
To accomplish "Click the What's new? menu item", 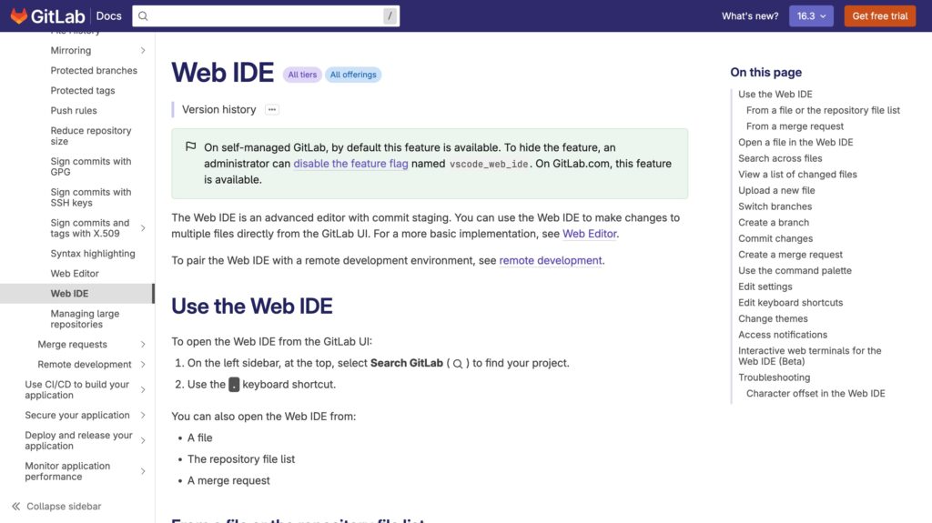I will (750, 15).
